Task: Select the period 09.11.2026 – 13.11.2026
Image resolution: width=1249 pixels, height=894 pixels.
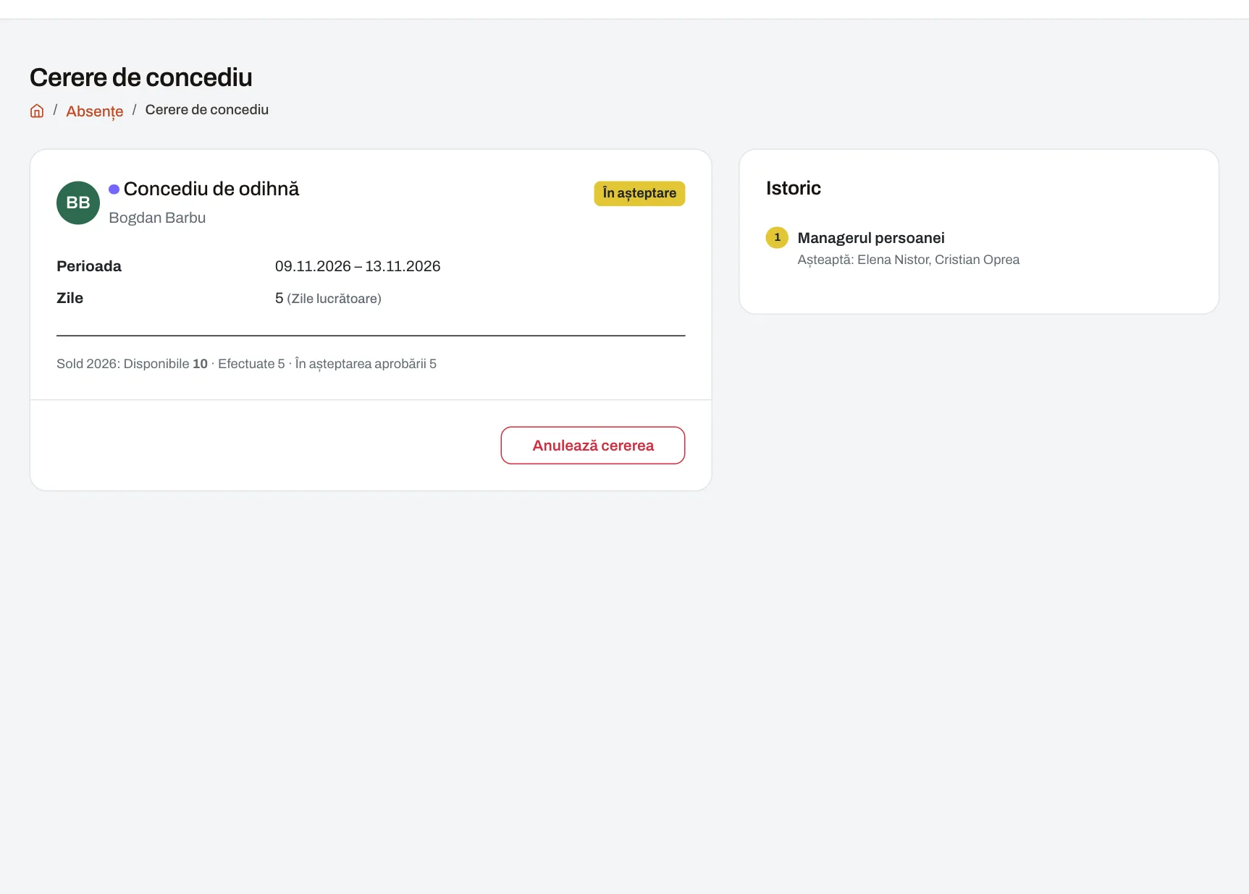Action: coord(358,266)
